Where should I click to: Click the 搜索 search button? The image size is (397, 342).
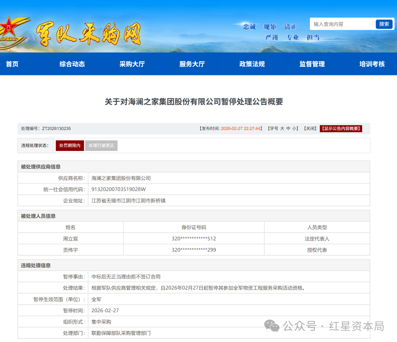(384, 24)
